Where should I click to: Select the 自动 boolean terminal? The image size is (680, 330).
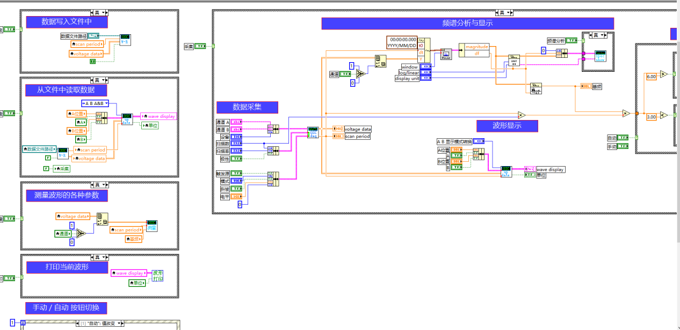623,138
